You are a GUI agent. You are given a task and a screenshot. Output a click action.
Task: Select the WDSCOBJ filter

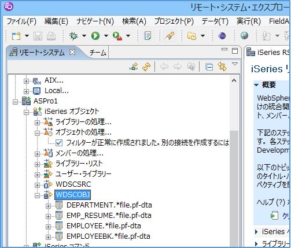pyautogui.click(x=73, y=195)
